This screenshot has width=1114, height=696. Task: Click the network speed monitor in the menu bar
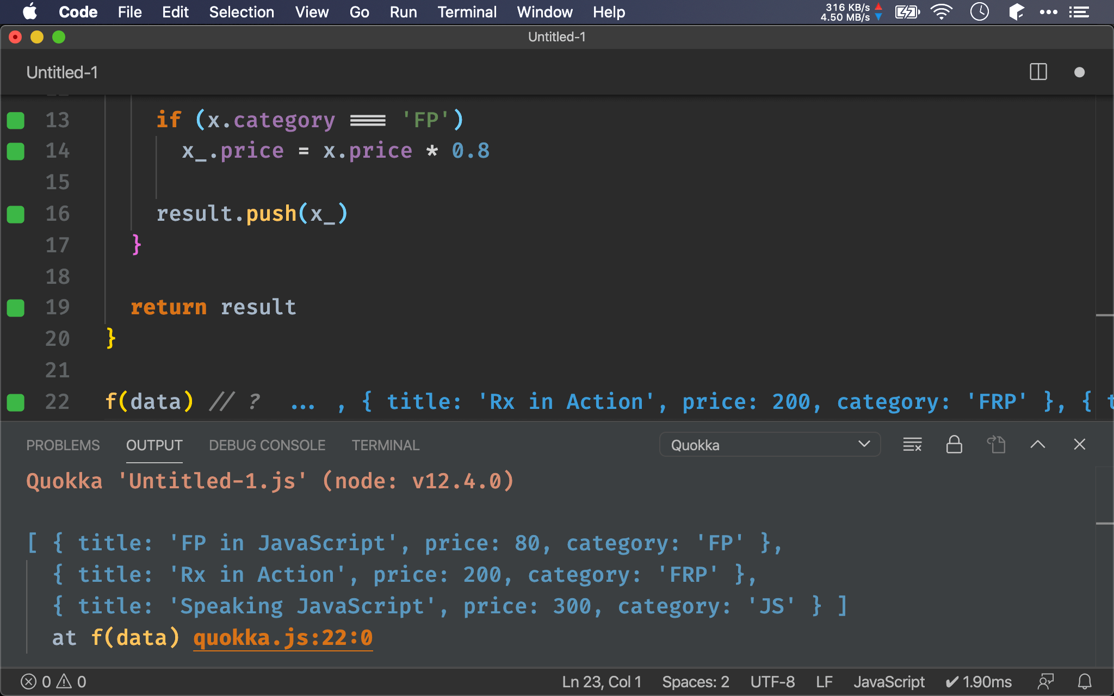pos(851,12)
